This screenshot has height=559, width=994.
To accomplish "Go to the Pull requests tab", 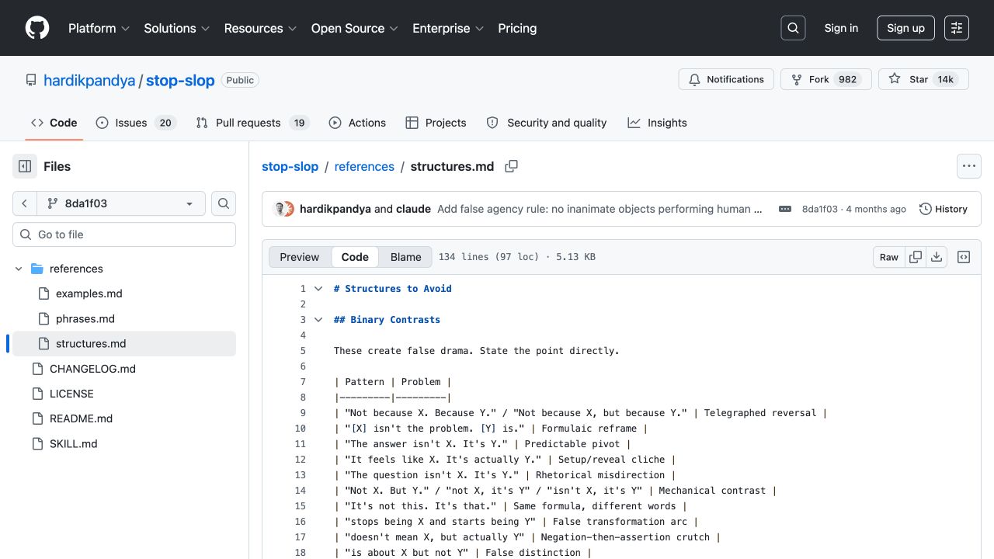I will click(x=252, y=123).
